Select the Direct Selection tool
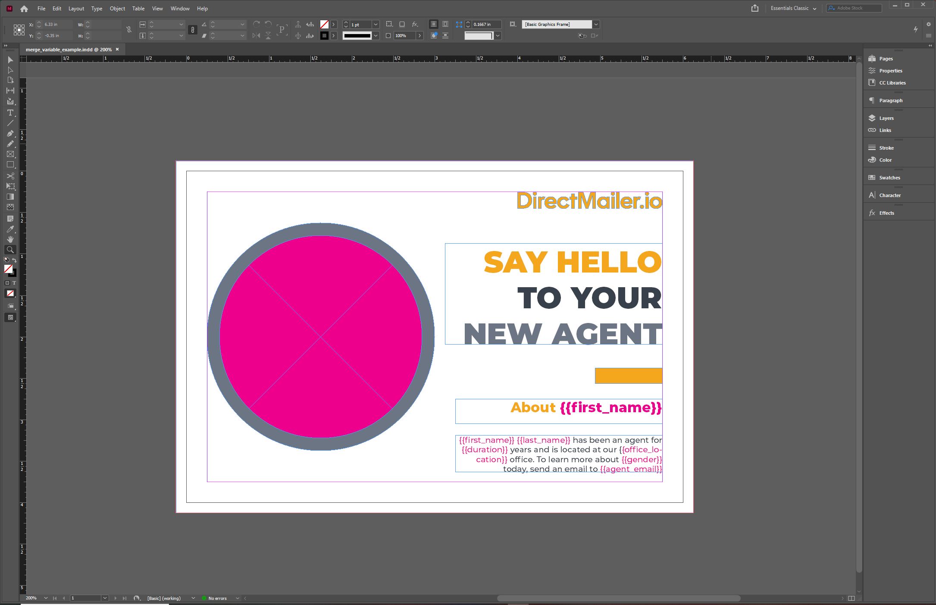The image size is (936, 605). pos(10,70)
